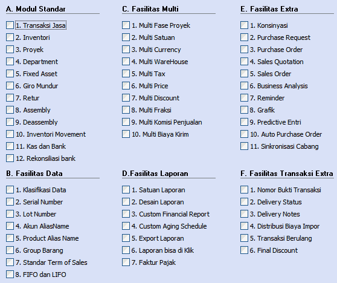Check the Fixed Asset option

[x=10, y=73]
